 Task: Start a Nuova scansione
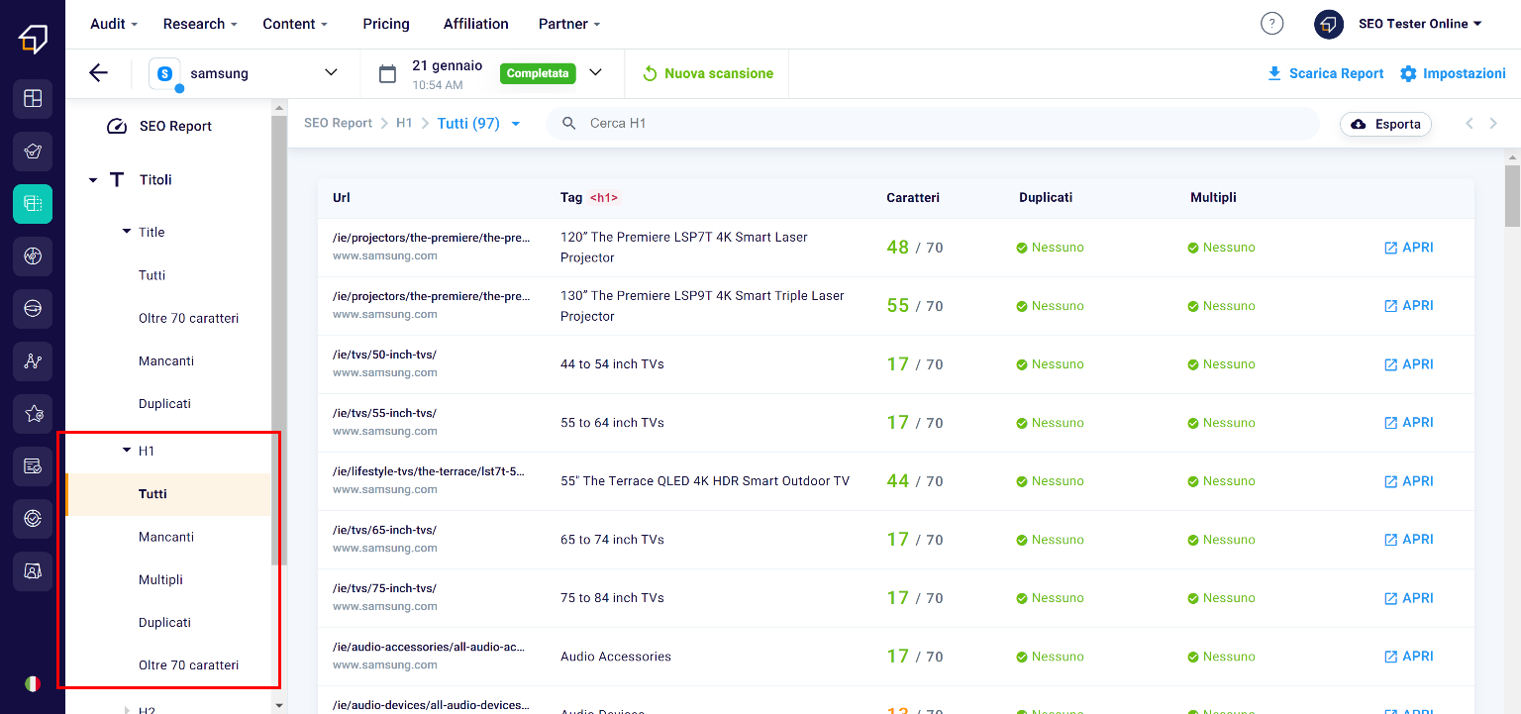click(707, 73)
